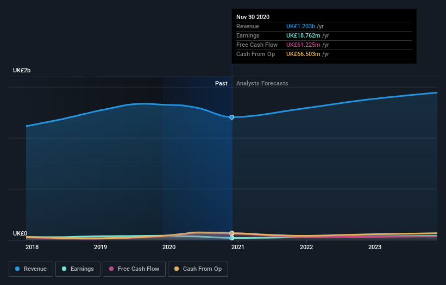Click the UK£0 y-axis label
This screenshot has width=446, height=285.
point(20,233)
